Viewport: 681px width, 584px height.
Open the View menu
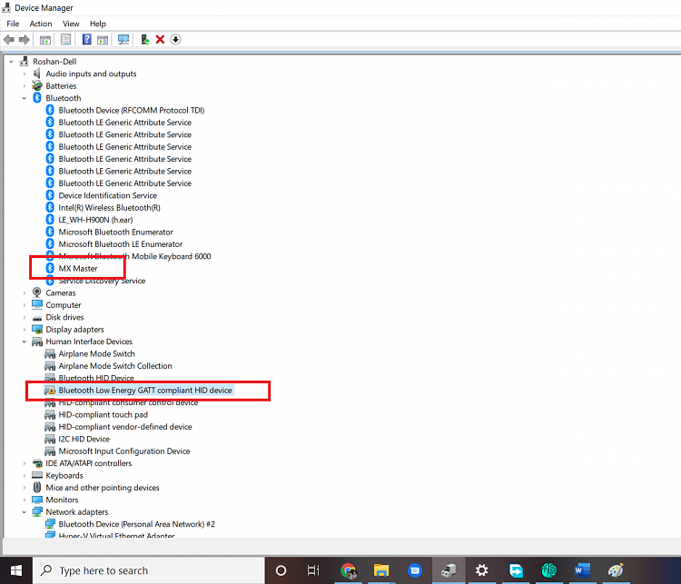coord(71,24)
